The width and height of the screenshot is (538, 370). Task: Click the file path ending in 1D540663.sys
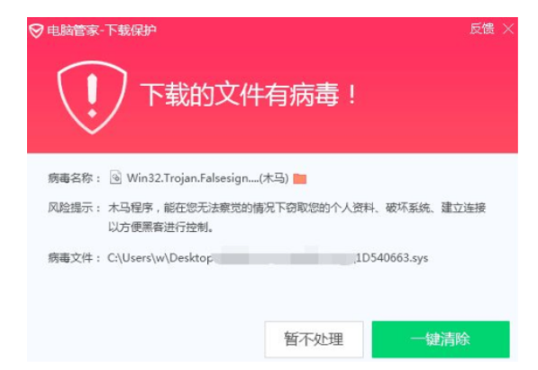268,258
